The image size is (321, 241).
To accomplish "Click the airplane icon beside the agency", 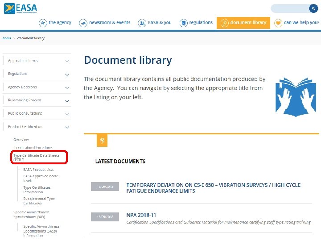I will 43,23.
